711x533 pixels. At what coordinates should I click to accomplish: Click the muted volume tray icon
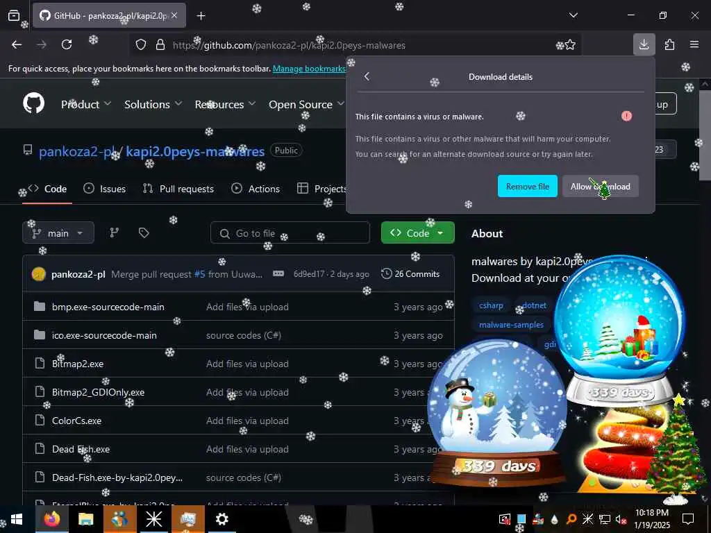(620, 519)
